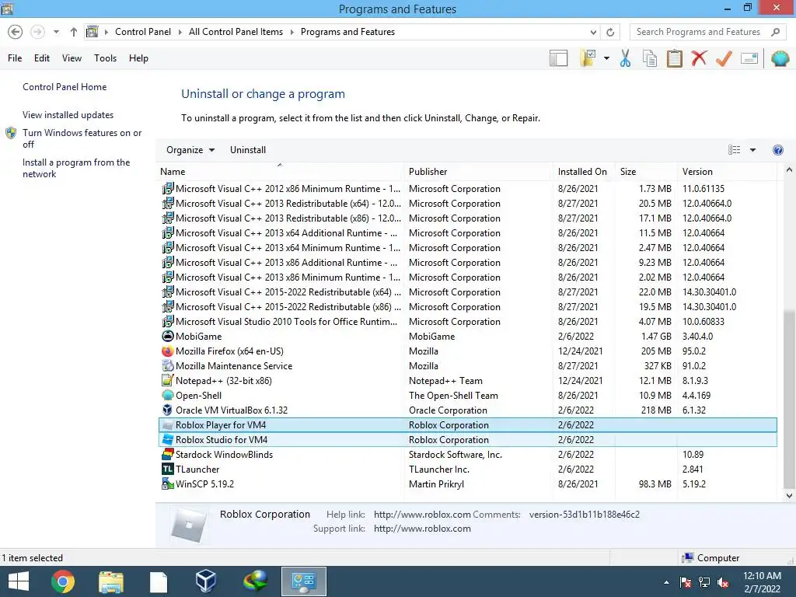Open View installed updates link
796x597 pixels.
point(68,115)
